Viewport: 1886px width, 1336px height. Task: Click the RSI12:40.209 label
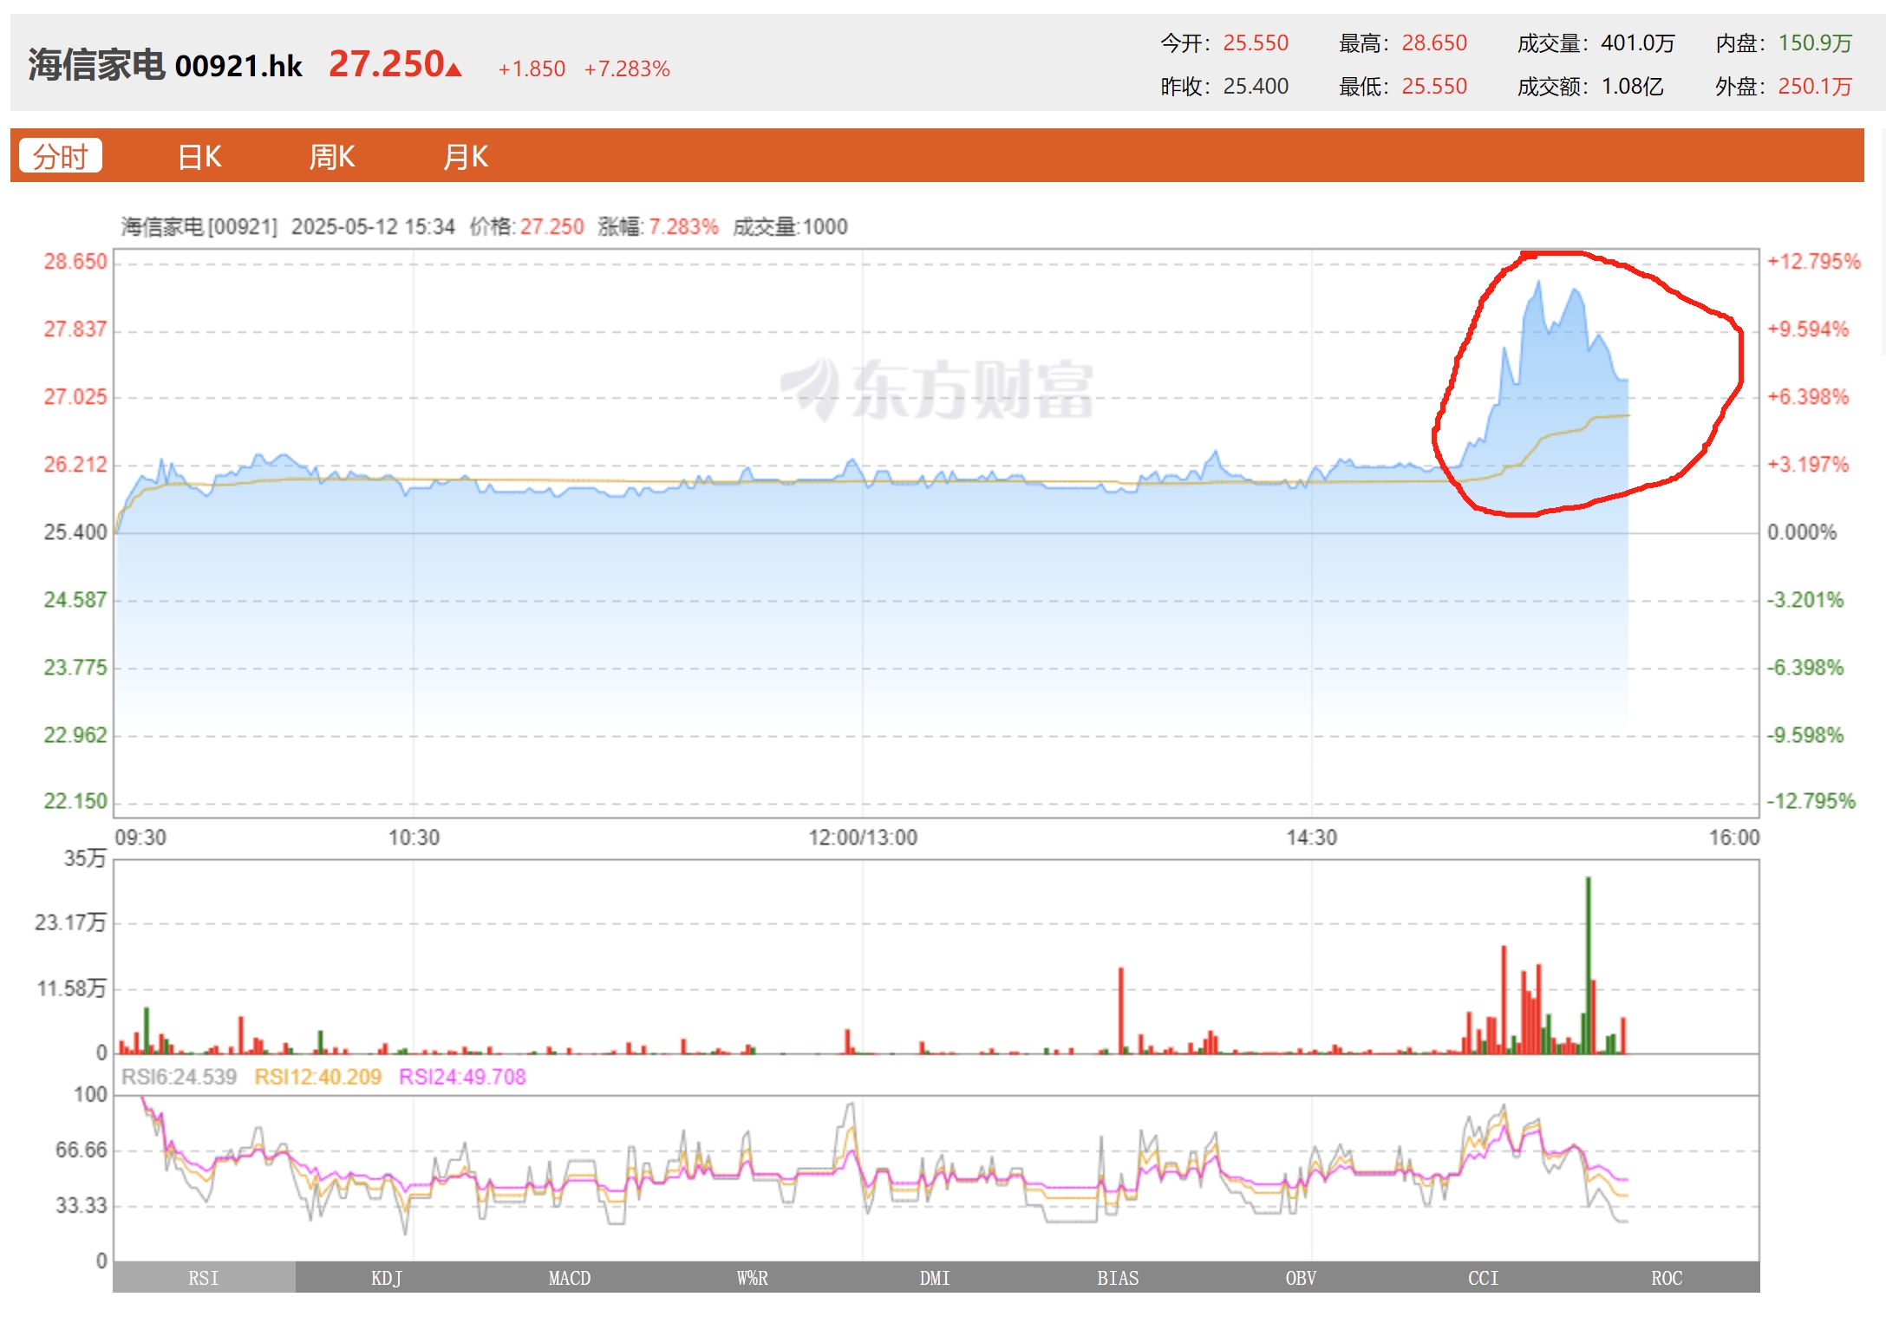tap(317, 1077)
